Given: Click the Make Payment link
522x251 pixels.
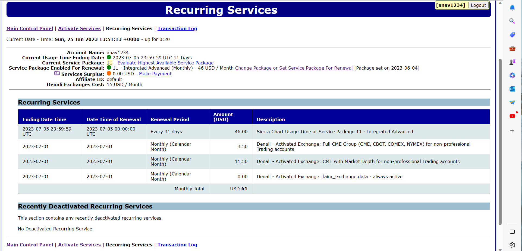Looking at the screenshot, I should pos(155,74).
